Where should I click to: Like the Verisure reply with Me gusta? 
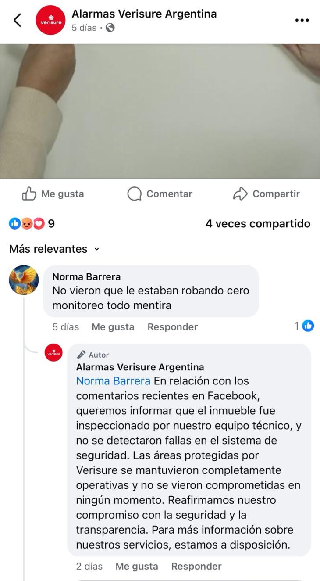click(137, 567)
